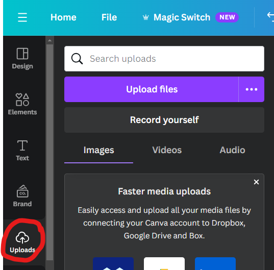
Task: Open the Text sidebar panel
Action: tap(22, 150)
